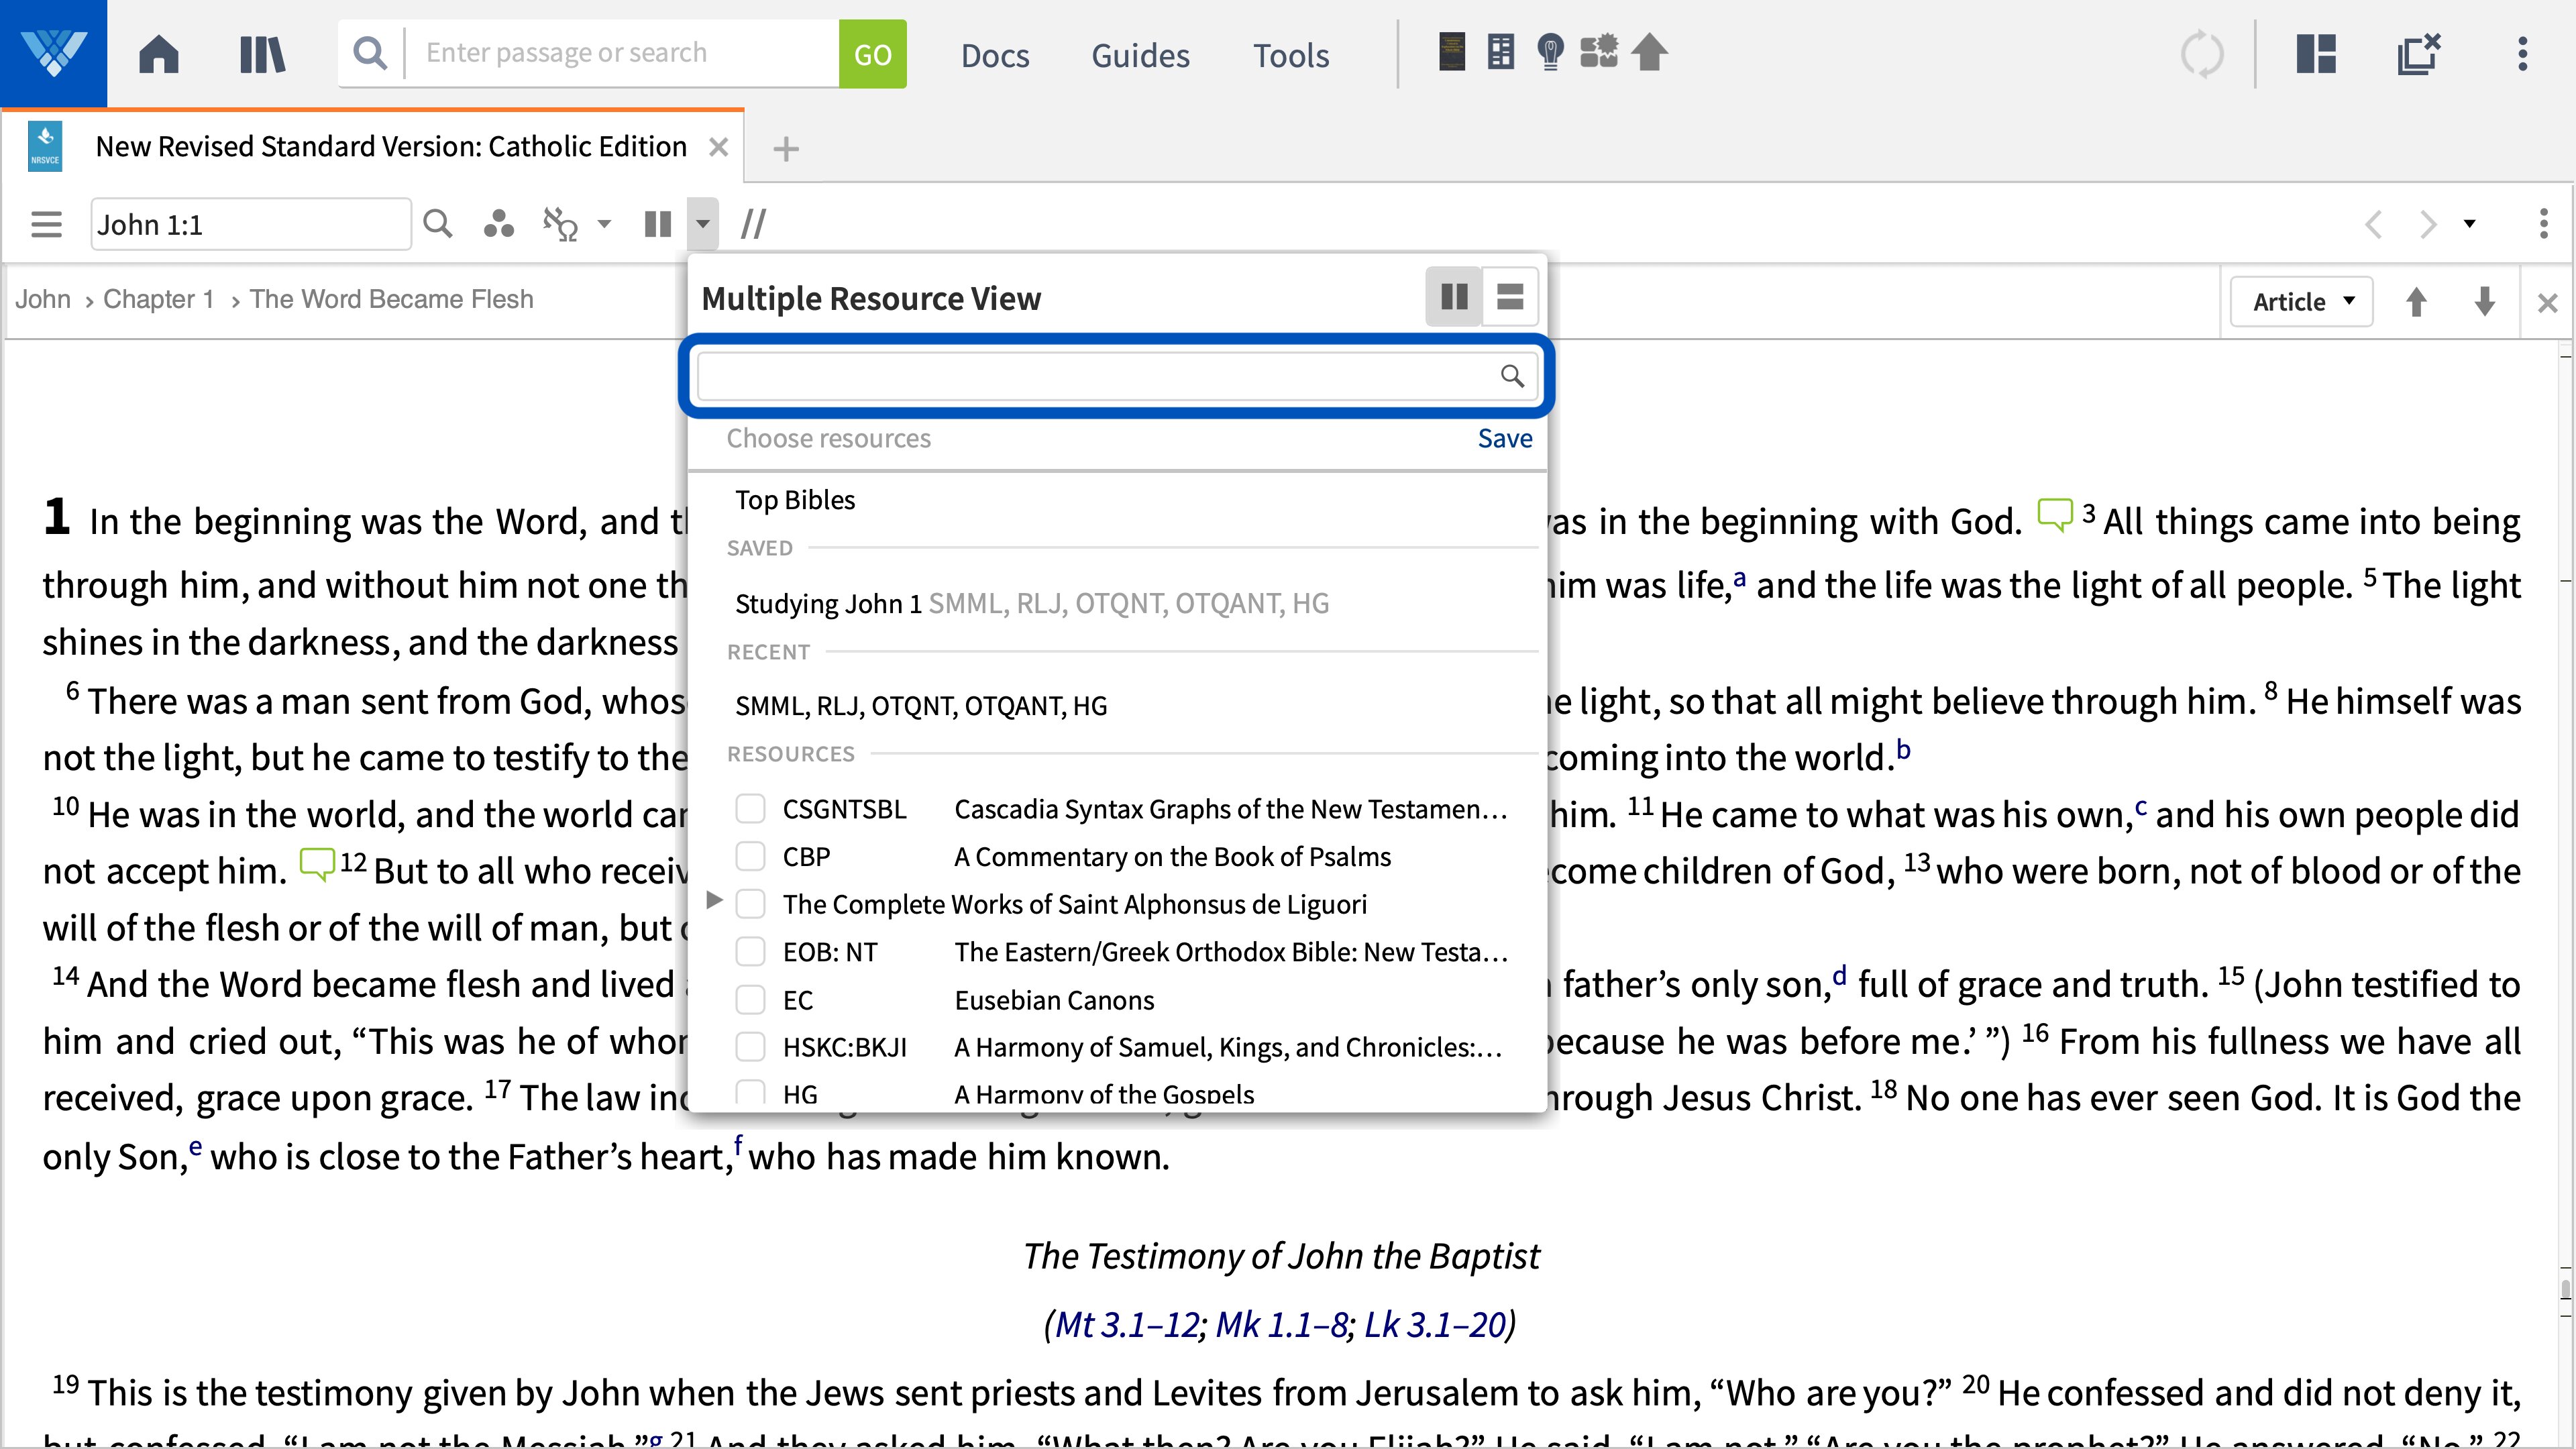Image resolution: width=2576 pixels, height=1449 pixels.
Task: Click the resource search field
Action: [x=1116, y=376]
